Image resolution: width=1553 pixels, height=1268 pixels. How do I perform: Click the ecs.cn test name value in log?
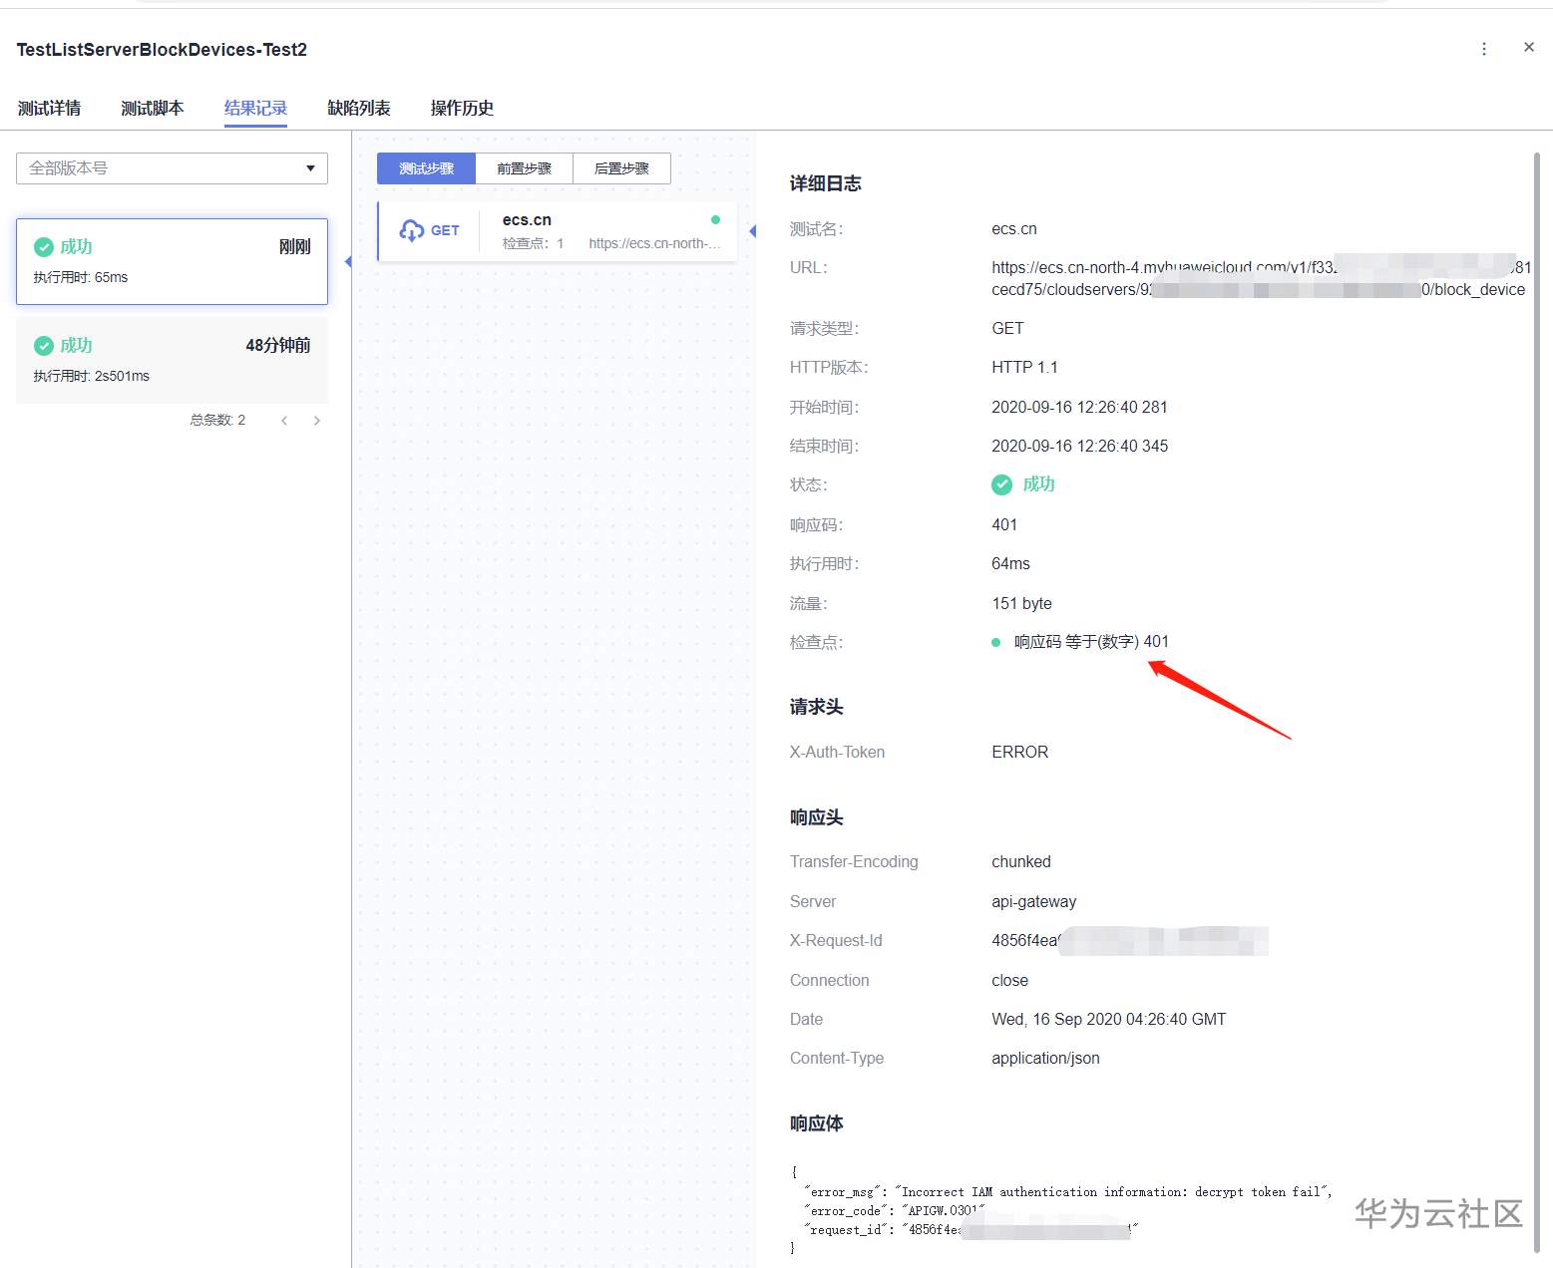coord(1014,228)
